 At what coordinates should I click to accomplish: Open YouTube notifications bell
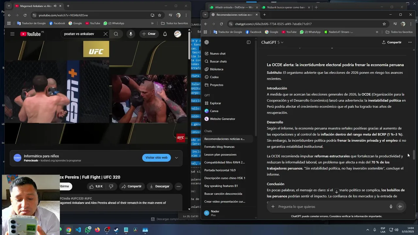[x=165, y=34]
